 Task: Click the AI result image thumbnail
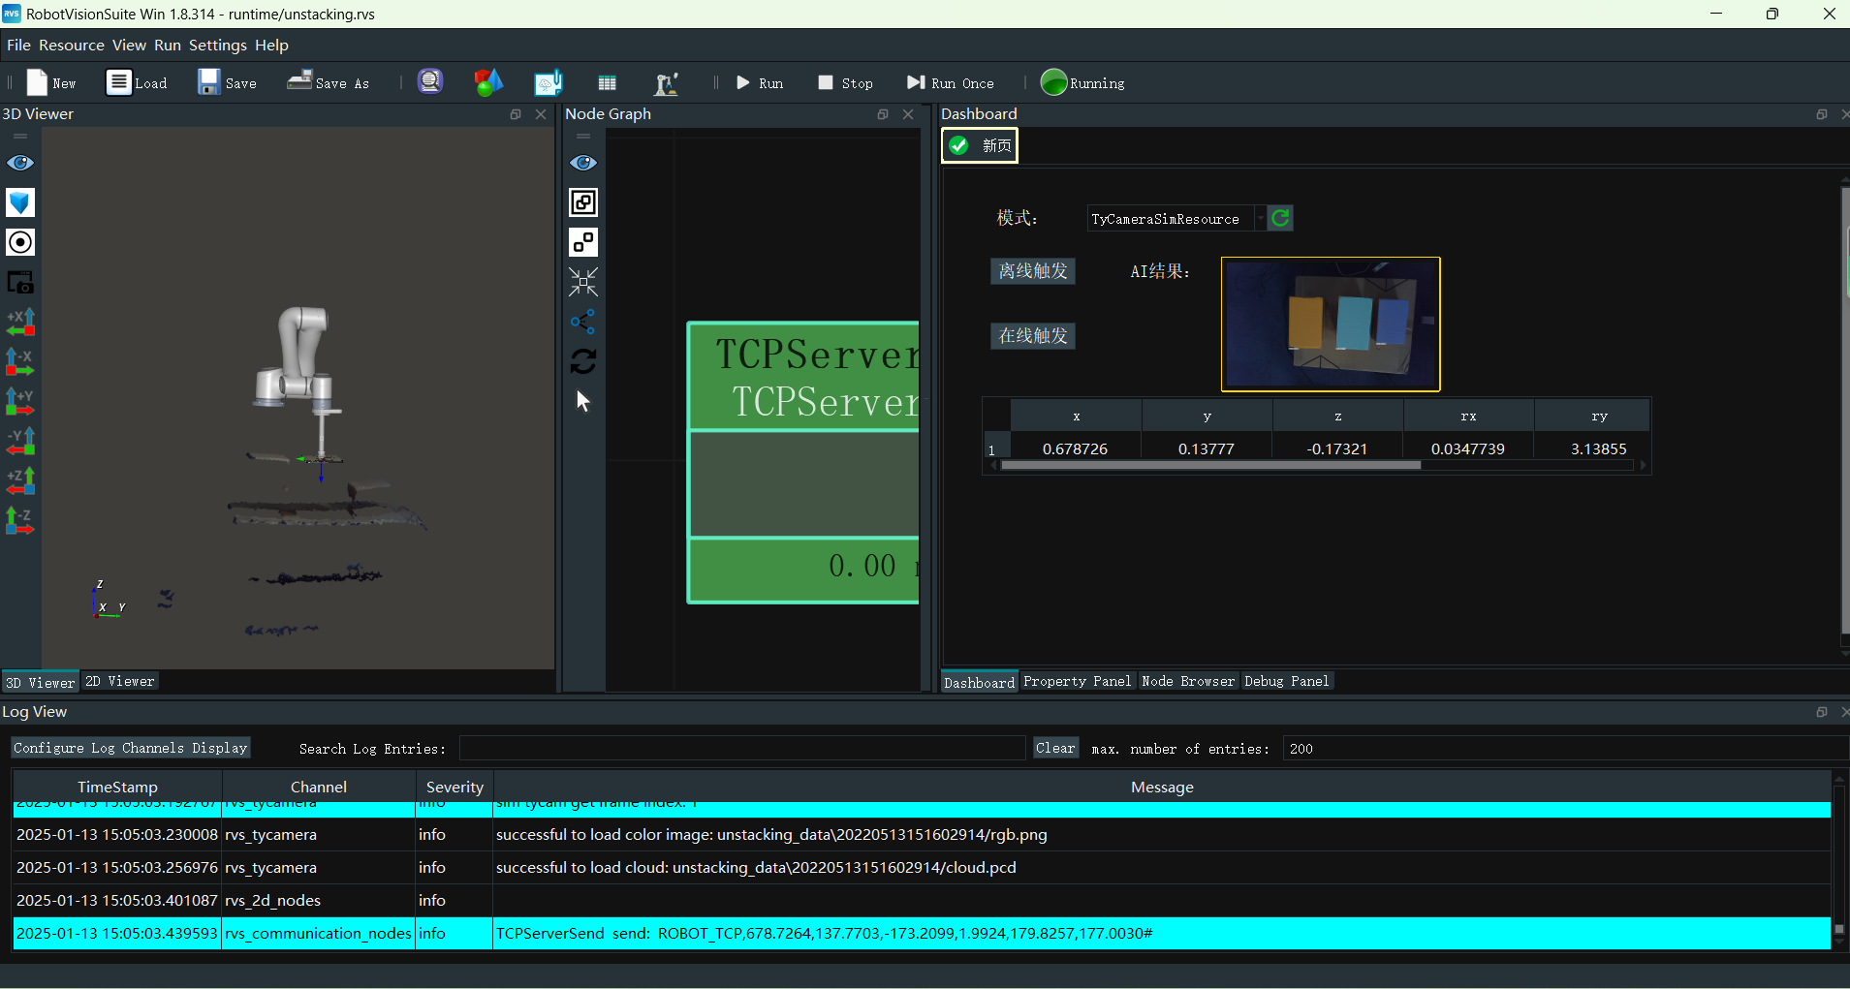click(1331, 325)
